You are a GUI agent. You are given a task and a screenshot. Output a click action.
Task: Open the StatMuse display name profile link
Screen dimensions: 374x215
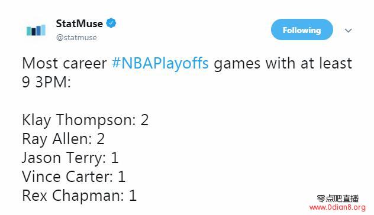(79, 24)
